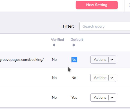Focus the Filter search query field
130x109 pixels.
(x=105, y=26)
